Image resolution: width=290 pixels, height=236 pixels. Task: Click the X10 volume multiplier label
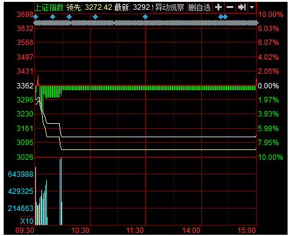click(x=27, y=221)
